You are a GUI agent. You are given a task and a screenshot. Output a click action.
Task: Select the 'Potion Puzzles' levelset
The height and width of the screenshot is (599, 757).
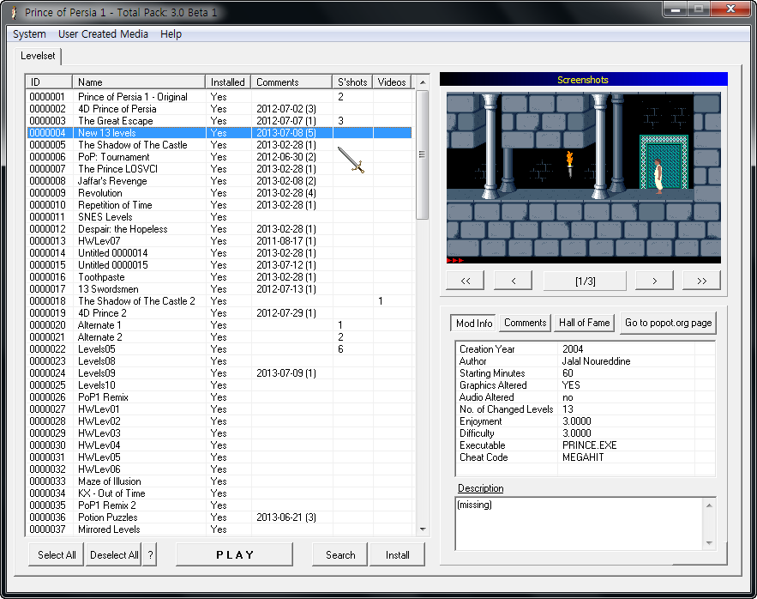(219, 517)
